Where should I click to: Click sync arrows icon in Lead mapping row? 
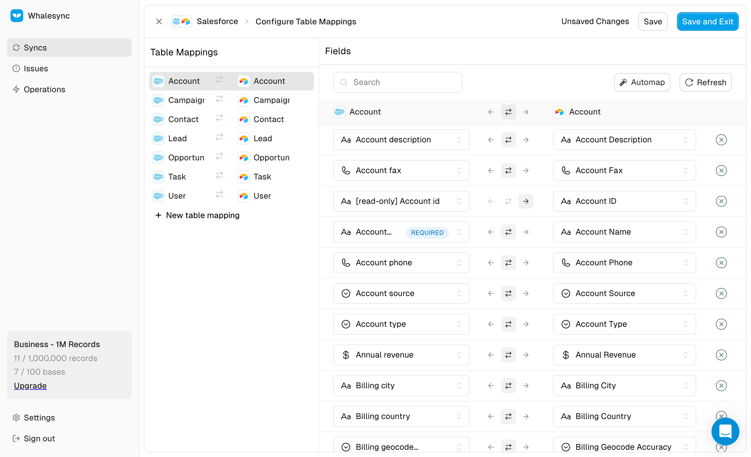(219, 137)
